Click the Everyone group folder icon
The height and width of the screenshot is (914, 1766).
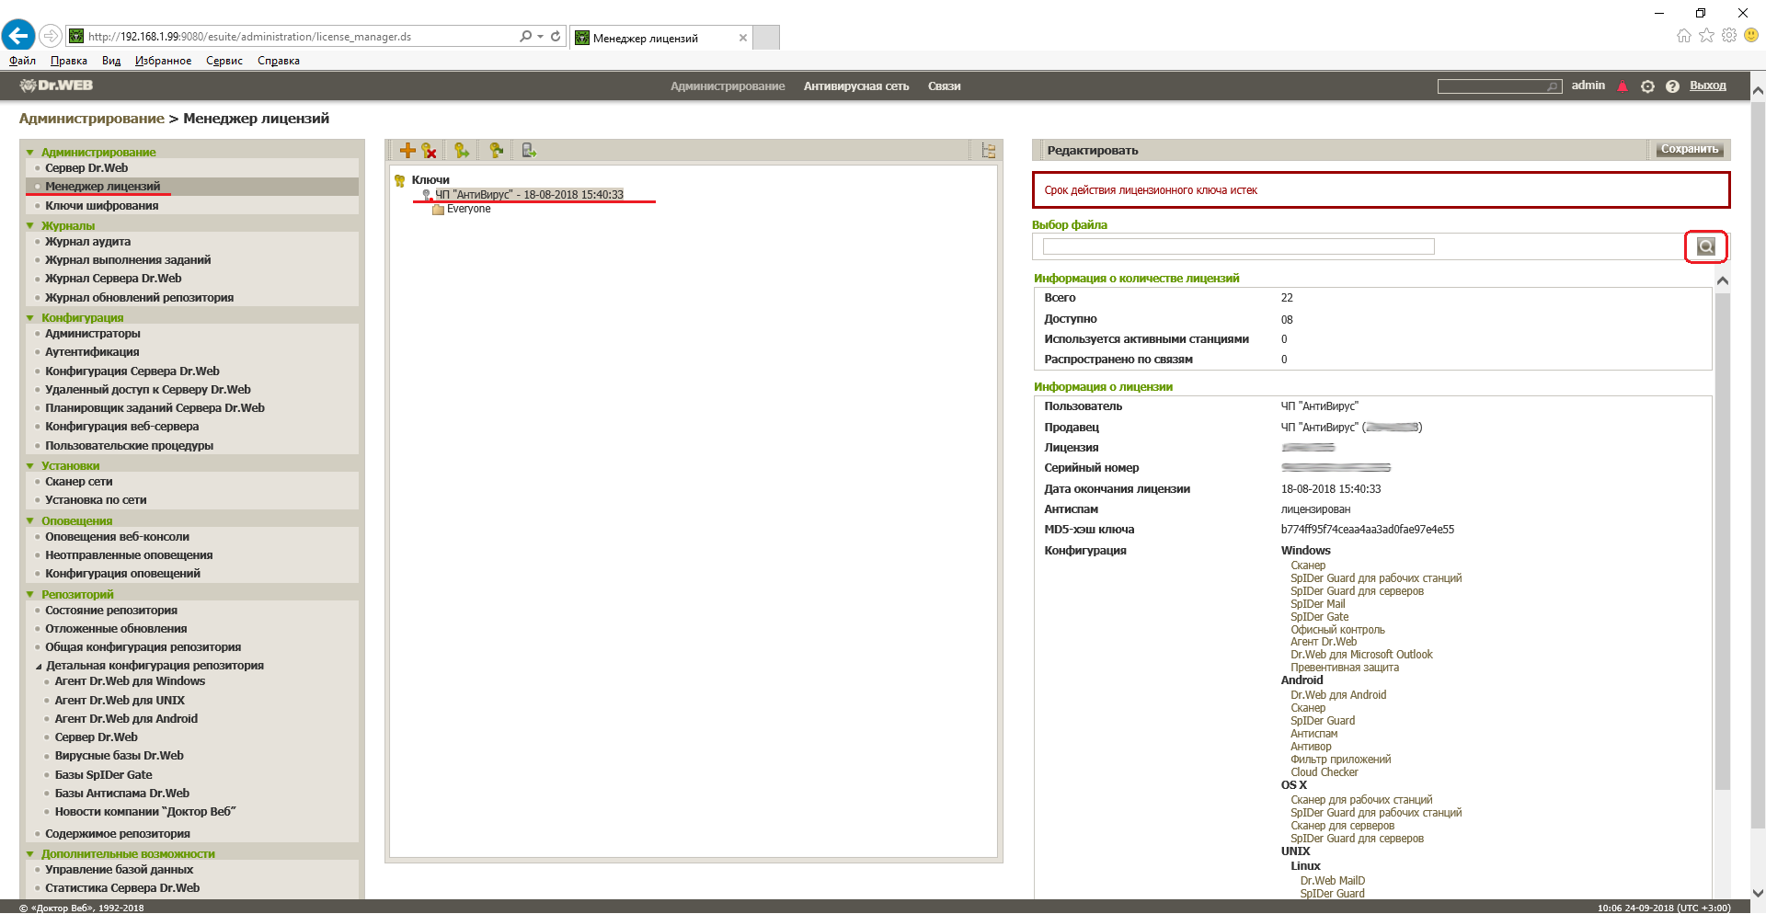tap(439, 210)
